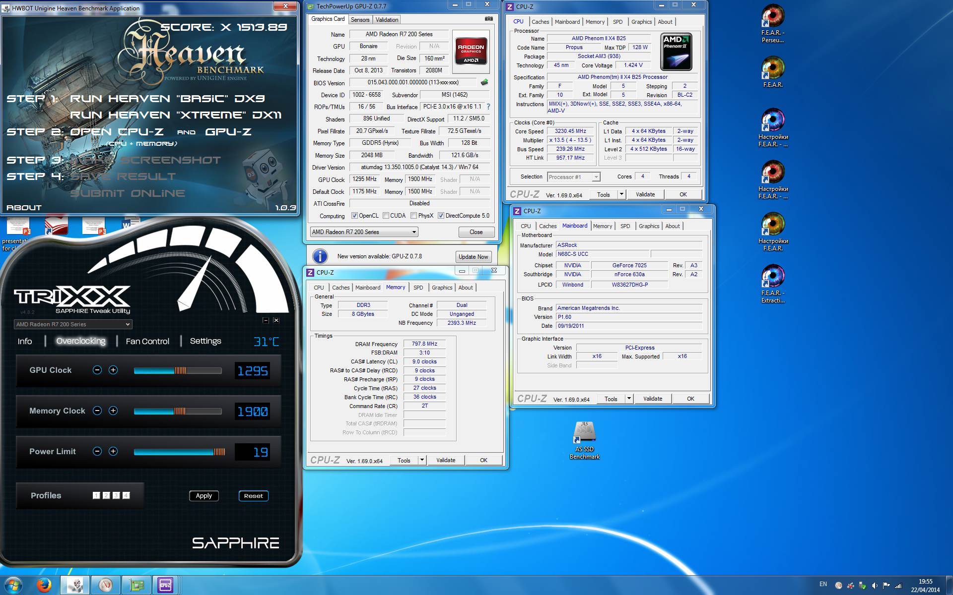Select TRIXX profile 1
The height and width of the screenshot is (595, 953).
click(x=96, y=495)
